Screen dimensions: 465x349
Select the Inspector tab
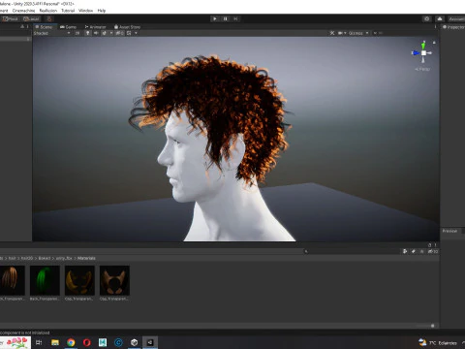[x=453, y=27]
